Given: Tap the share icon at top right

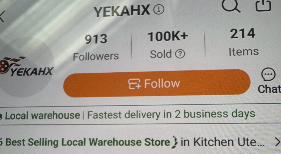Looking at the screenshot, I should [263, 5].
